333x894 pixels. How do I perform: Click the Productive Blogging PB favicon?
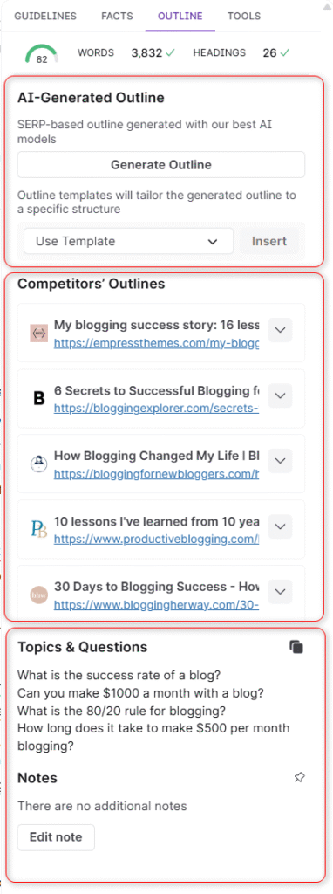(38, 529)
